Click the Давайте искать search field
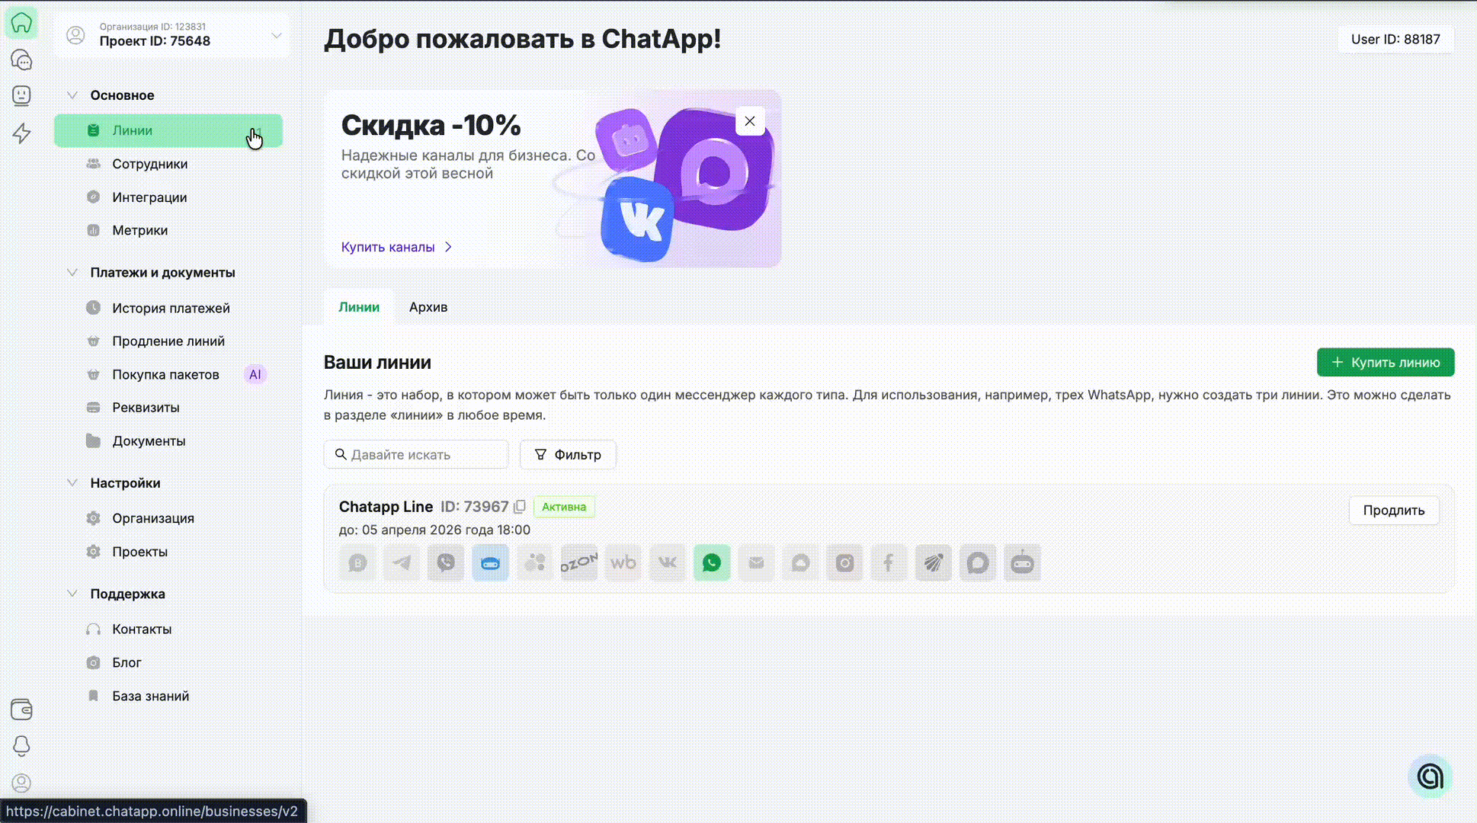Image resolution: width=1477 pixels, height=823 pixels. (x=425, y=455)
